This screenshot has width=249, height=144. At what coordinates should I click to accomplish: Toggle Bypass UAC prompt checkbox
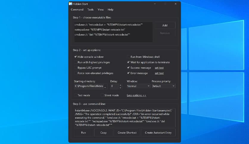point(76,68)
